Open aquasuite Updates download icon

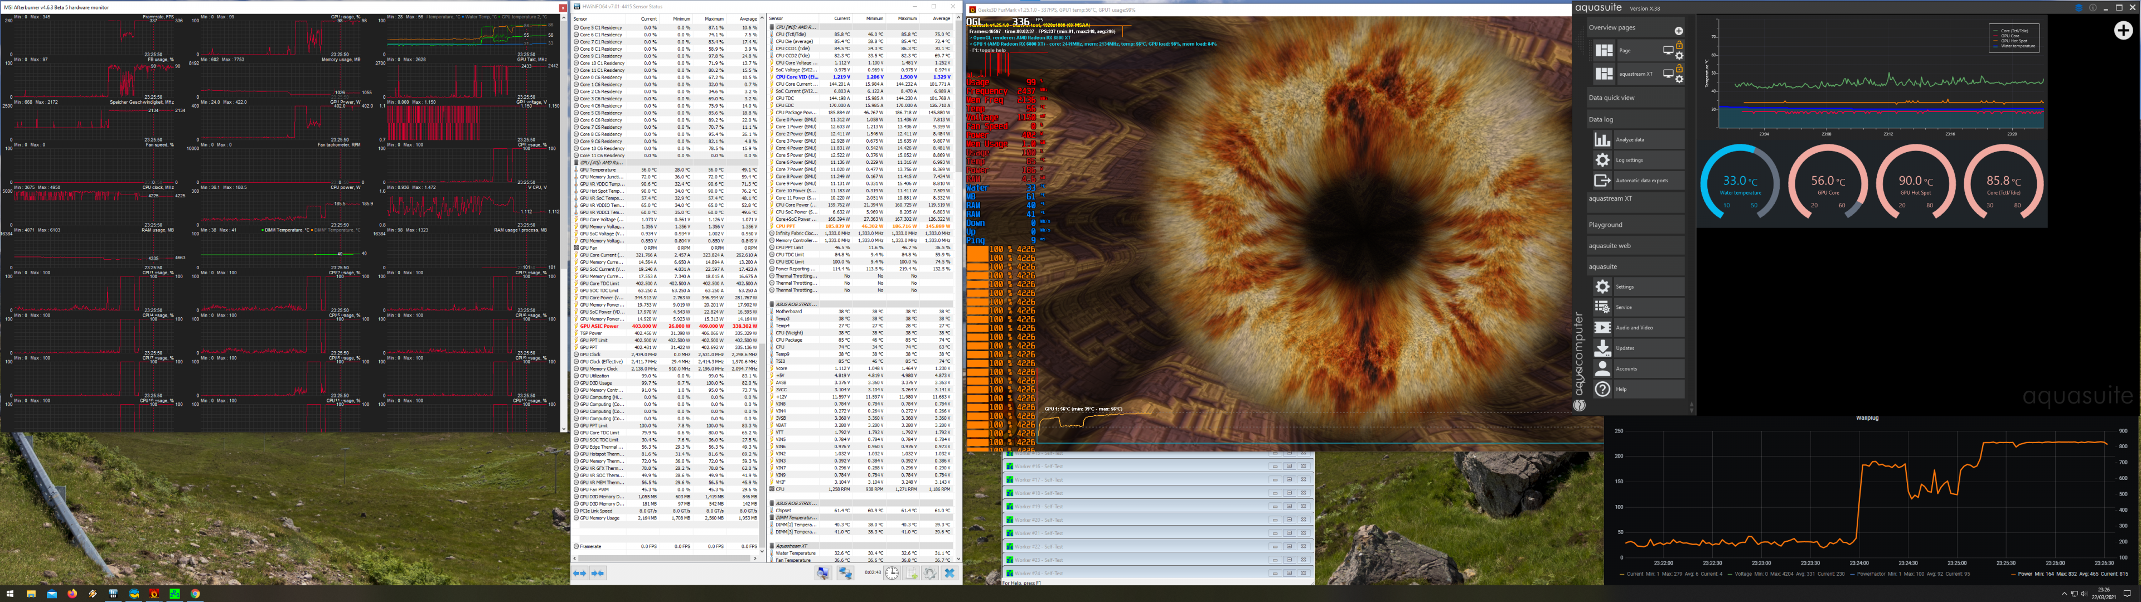[x=1604, y=348]
